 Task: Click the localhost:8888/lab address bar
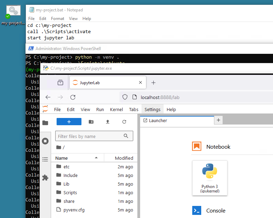click(x=160, y=97)
